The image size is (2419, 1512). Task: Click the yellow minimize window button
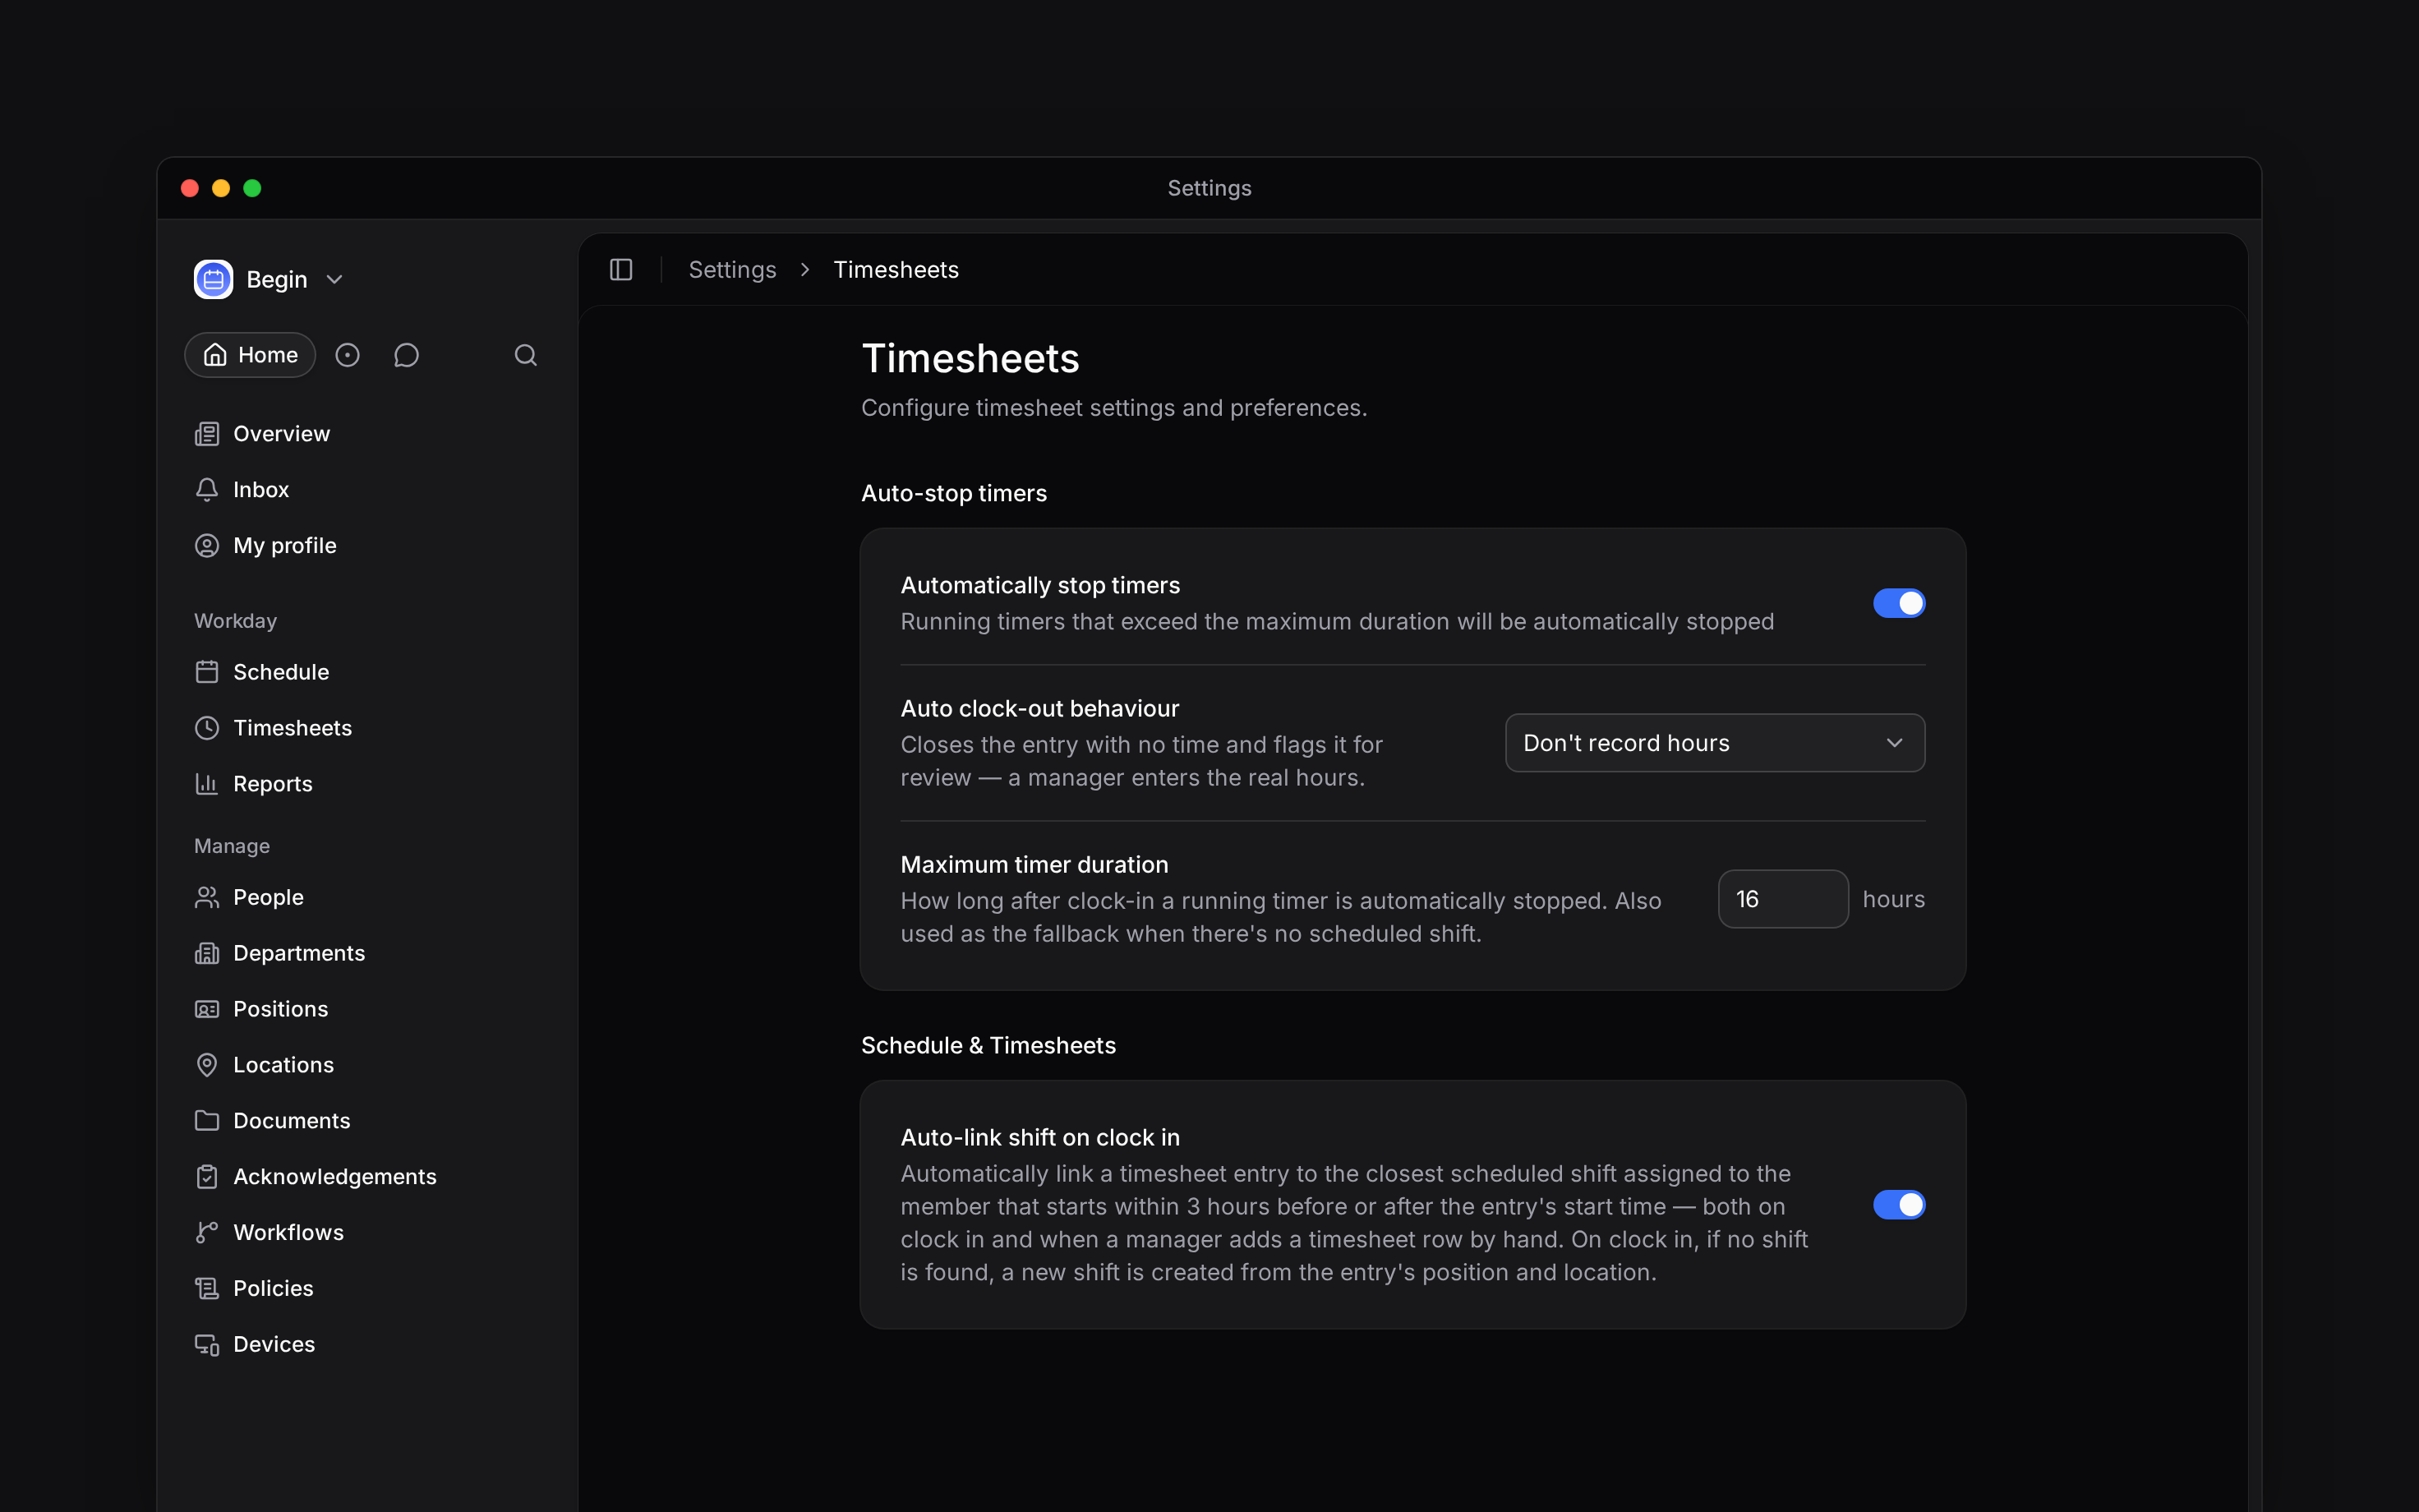(221, 188)
